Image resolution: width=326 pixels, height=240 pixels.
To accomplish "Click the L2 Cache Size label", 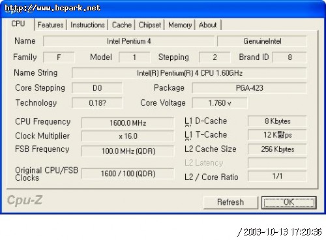I will (211, 149).
